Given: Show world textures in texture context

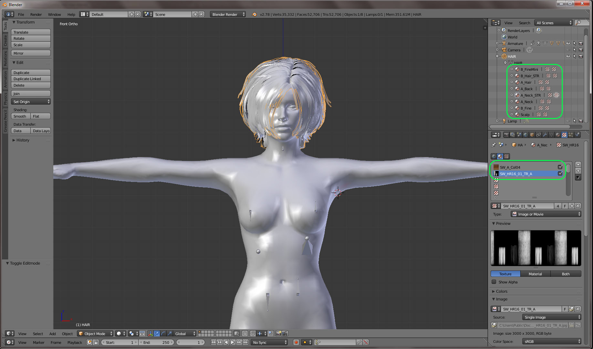Looking at the screenshot, I should click(494, 156).
